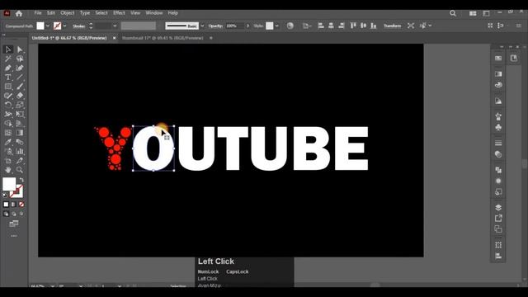Set paint mode to Color
The width and height of the screenshot is (528, 297).
(6, 205)
